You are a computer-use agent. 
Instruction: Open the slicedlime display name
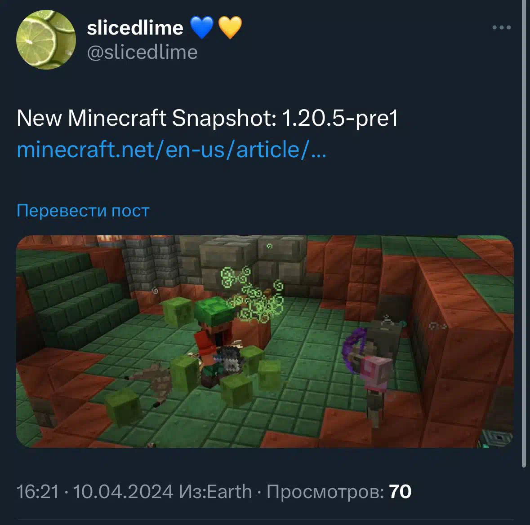coord(135,28)
